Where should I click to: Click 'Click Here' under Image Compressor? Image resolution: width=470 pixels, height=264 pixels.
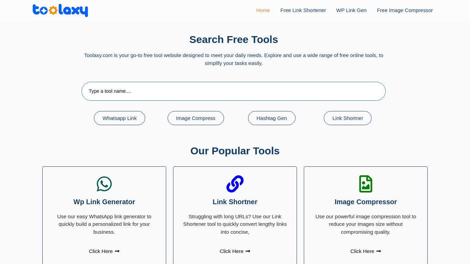366,251
